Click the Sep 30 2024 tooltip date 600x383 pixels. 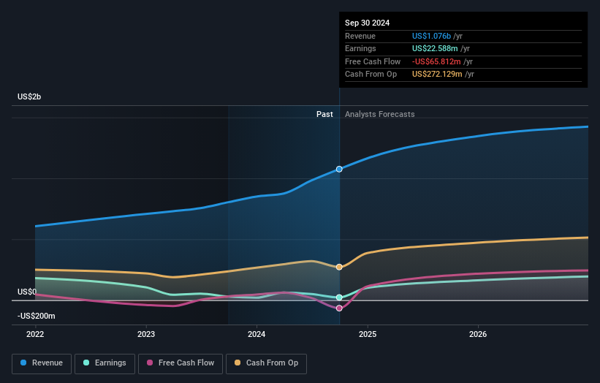(x=368, y=23)
